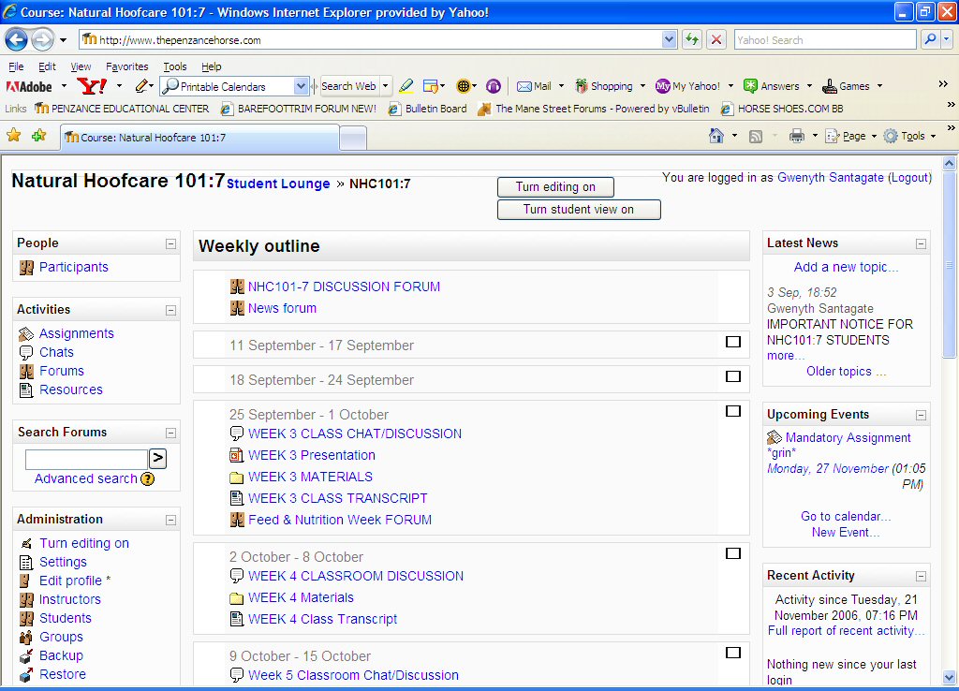Open the Favorites menu

click(x=126, y=66)
